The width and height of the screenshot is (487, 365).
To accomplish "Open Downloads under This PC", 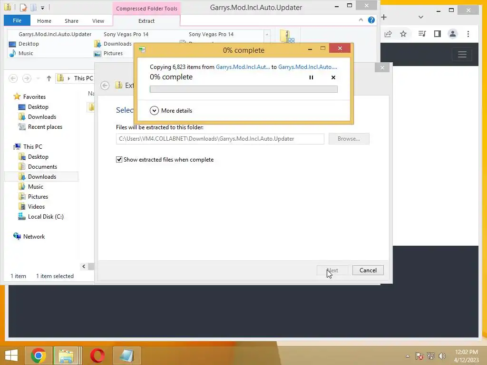I will (x=37, y=177).
